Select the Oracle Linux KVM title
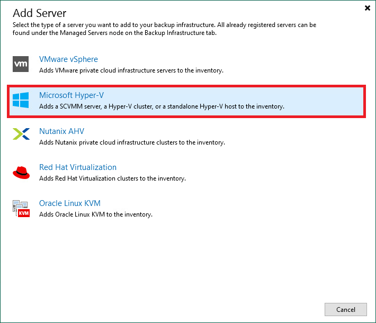376x323 pixels. (69, 203)
